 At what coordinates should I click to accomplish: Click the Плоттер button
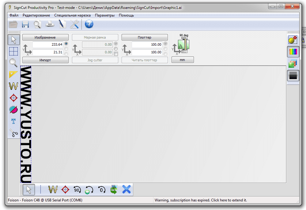(x=145, y=37)
